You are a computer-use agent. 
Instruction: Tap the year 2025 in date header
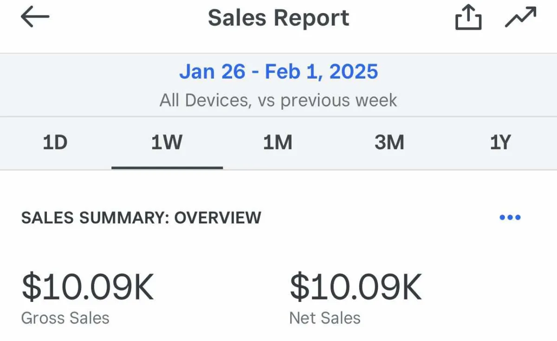point(354,72)
